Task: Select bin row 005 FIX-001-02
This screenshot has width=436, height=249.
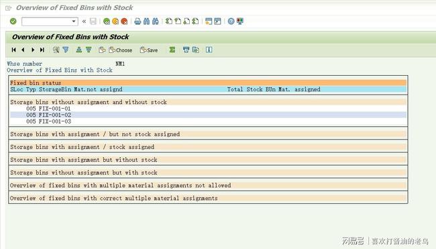Action: (208, 115)
